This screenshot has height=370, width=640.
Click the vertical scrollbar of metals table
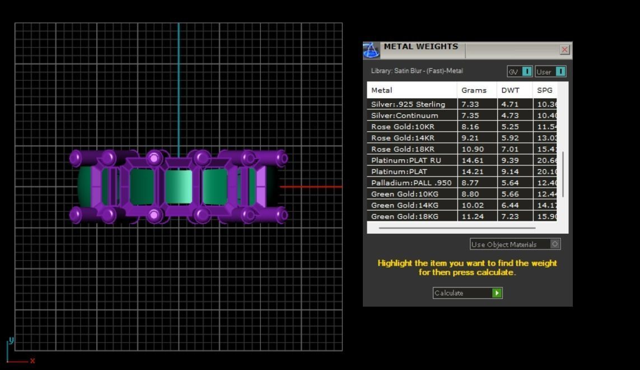pyautogui.click(x=563, y=174)
